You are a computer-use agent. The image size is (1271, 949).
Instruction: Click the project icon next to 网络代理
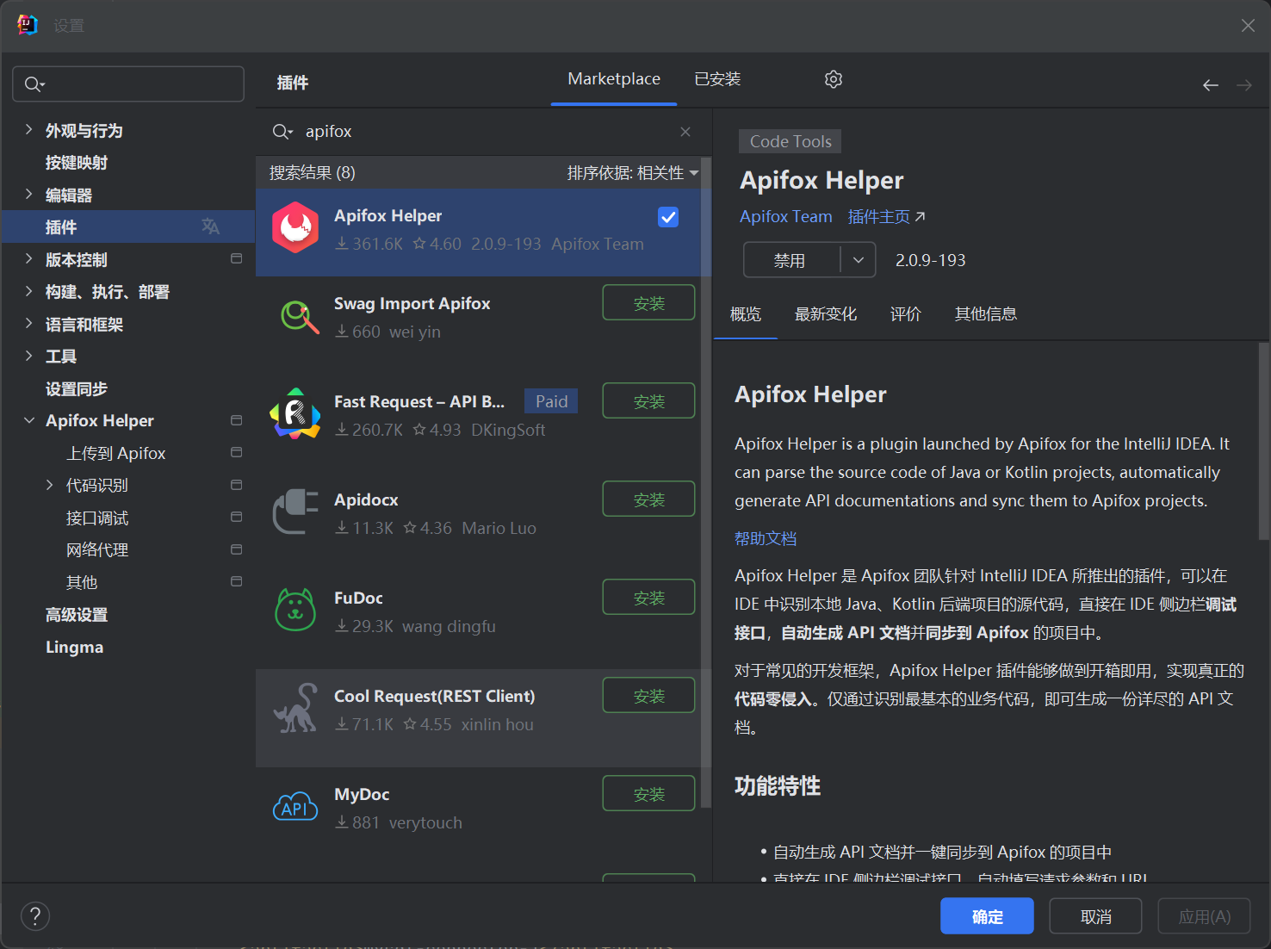236,549
